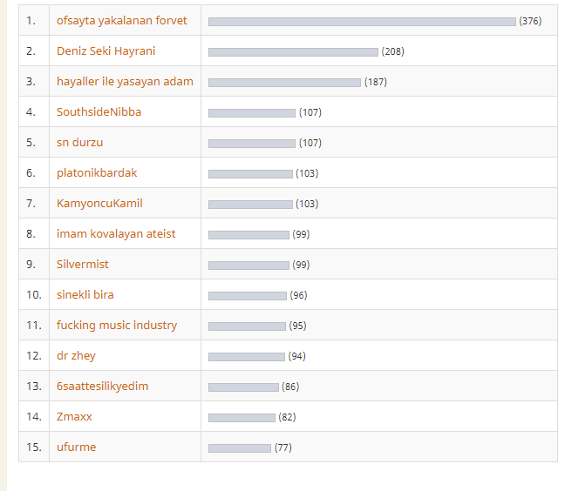The height and width of the screenshot is (491, 565).
Task: Visit platonikbardak profile
Action: click(x=97, y=173)
